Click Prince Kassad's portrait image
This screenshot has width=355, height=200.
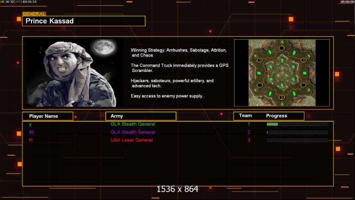75,73
